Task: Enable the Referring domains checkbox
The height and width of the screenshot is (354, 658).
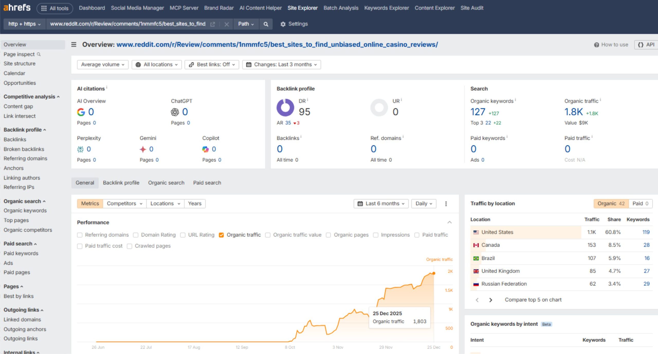Action: pos(80,235)
